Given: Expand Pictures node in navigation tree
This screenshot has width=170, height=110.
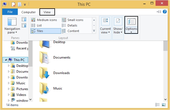Looking at the screenshot, I should 9,89.
